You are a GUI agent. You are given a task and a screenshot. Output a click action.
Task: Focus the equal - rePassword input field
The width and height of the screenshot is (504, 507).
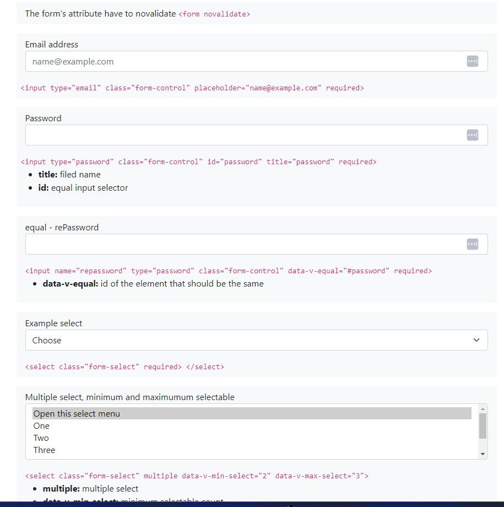(x=242, y=244)
